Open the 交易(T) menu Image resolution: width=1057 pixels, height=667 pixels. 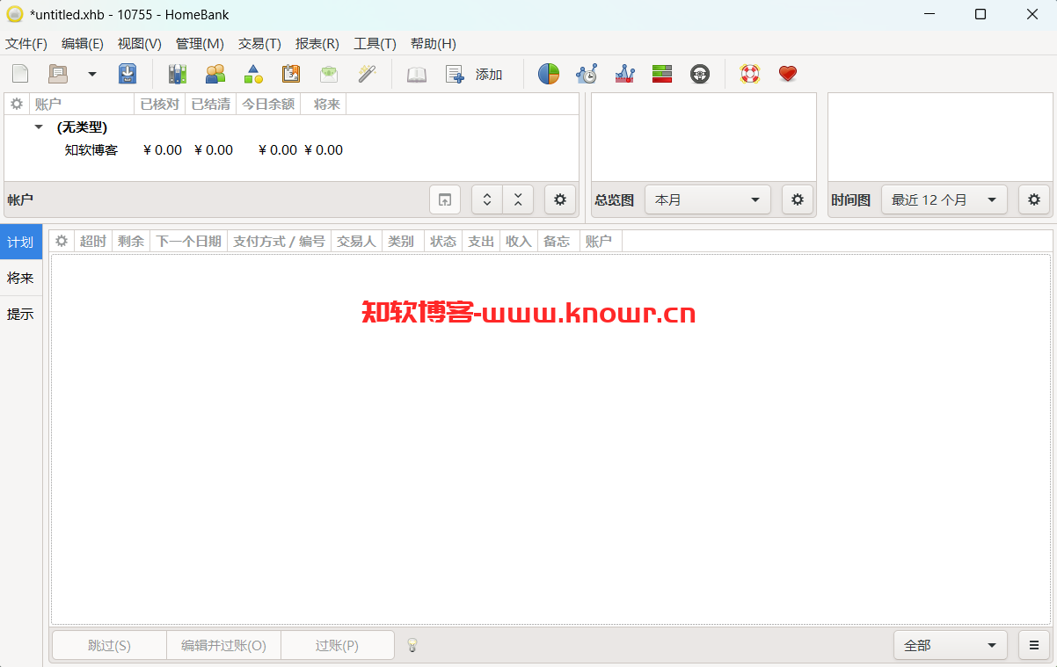(x=259, y=44)
